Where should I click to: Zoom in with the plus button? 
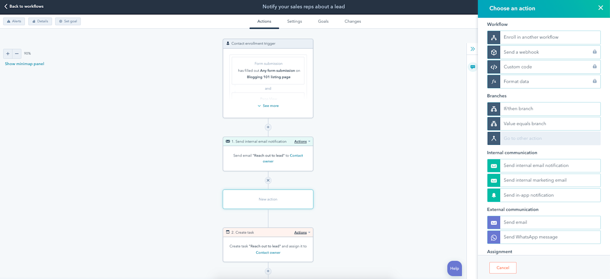(x=8, y=54)
